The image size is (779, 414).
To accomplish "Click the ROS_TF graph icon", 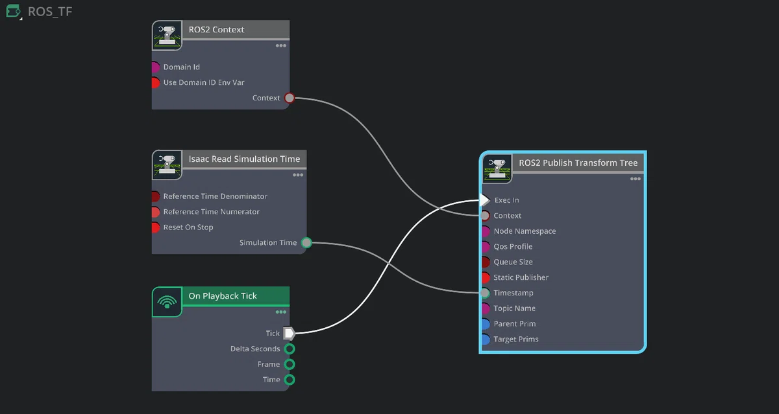I will (14, 12).
